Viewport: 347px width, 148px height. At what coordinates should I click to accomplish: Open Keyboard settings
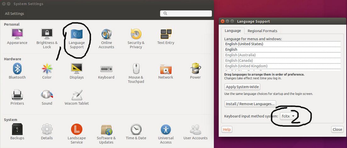[106, 71]
